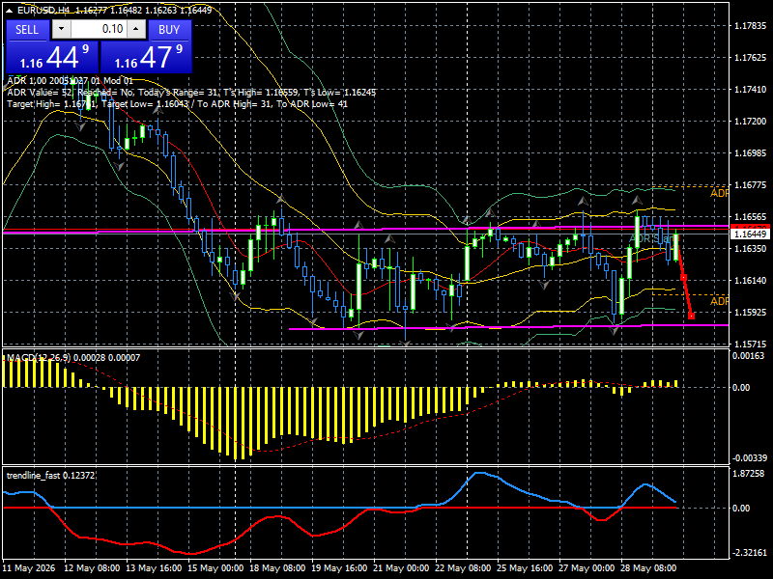Viewport: 773px width, 579px height.
Task: Click the 13 May 16:00 time label
Action: tap(154, 568)
